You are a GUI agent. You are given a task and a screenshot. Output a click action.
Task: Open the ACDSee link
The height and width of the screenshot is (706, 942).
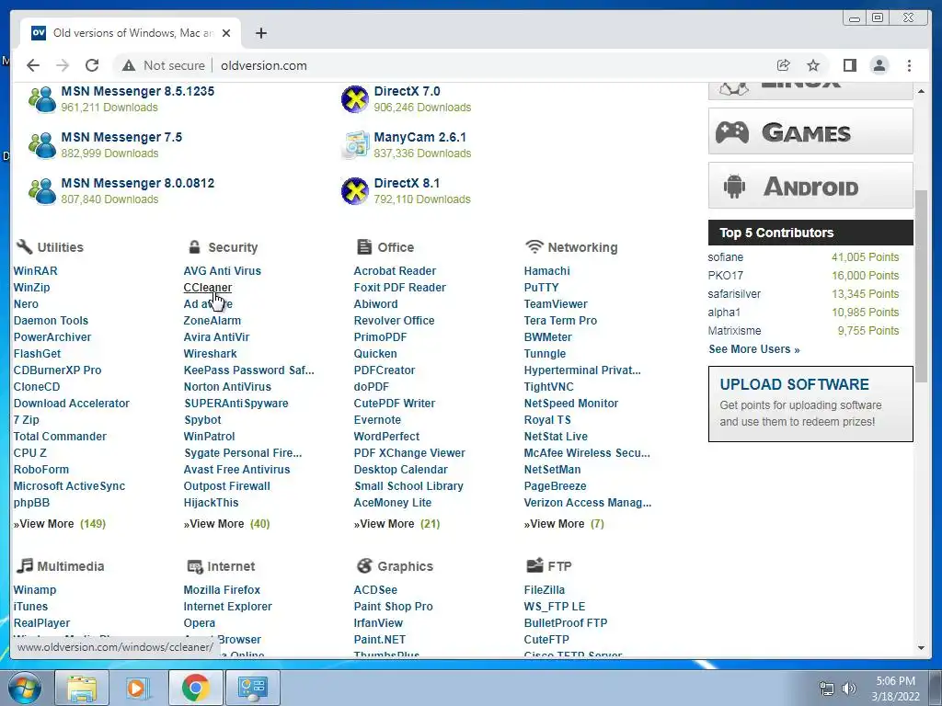[375, 589]
